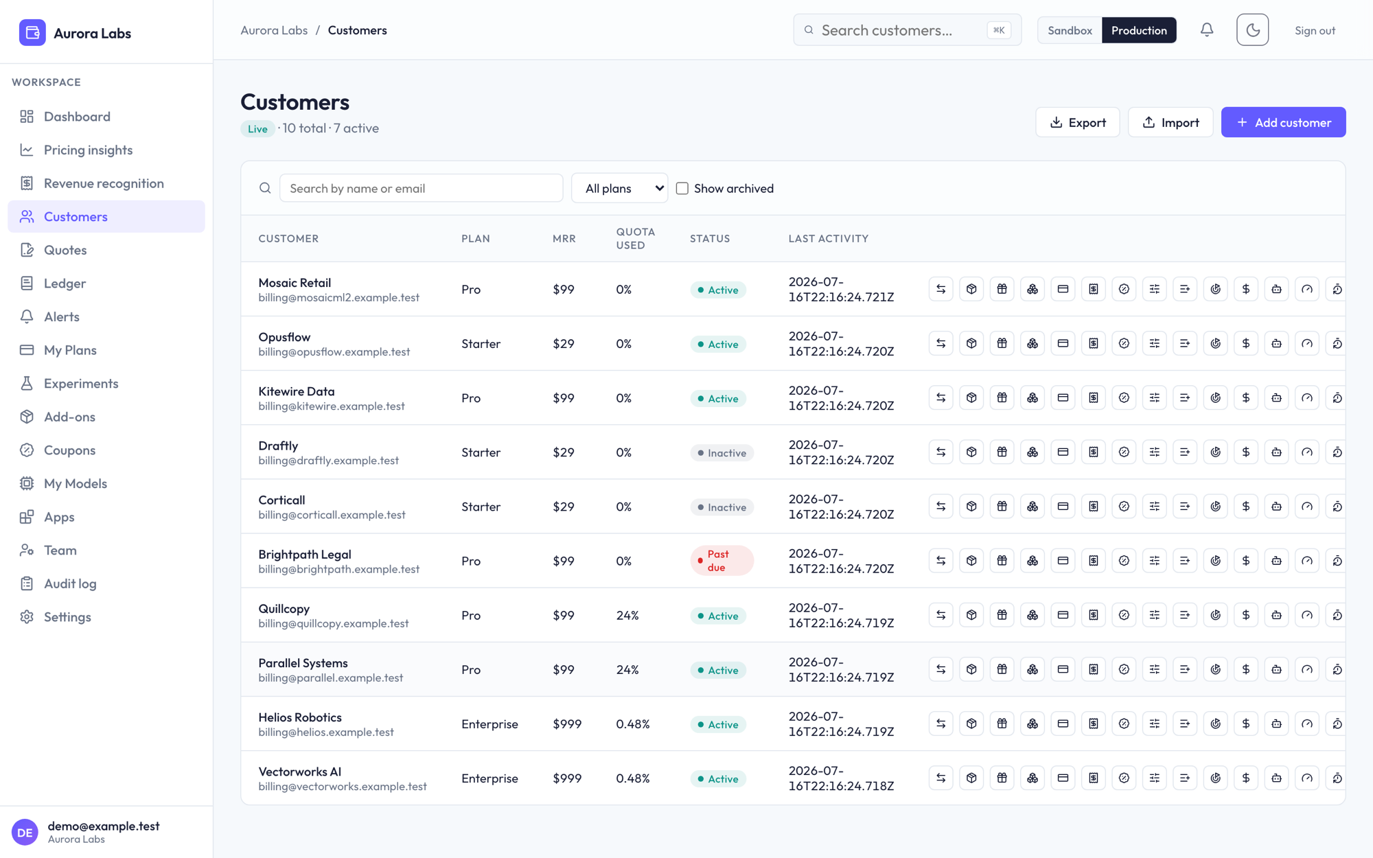Open receipt dollar icon for Brightpath Legal
This screenshot has height=858, width=1373.
tap(1094, 560)
